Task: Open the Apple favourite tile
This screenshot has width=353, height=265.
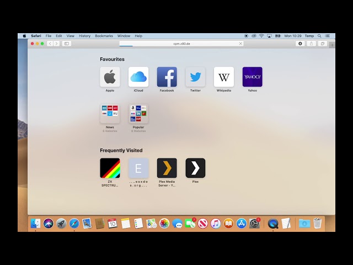Action: coord(110,77)
